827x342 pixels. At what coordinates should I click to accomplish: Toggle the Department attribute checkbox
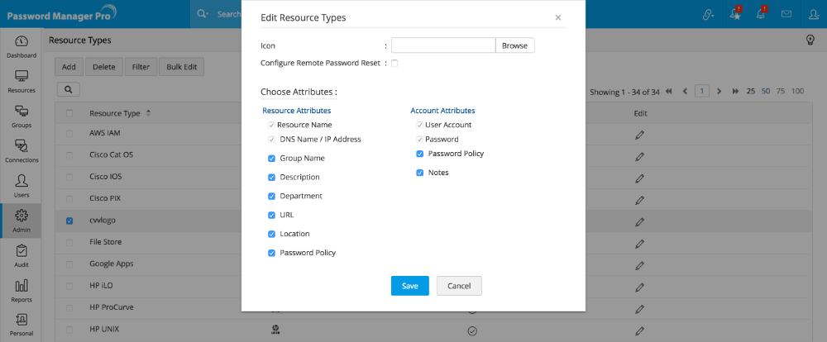tap(271, 196)
